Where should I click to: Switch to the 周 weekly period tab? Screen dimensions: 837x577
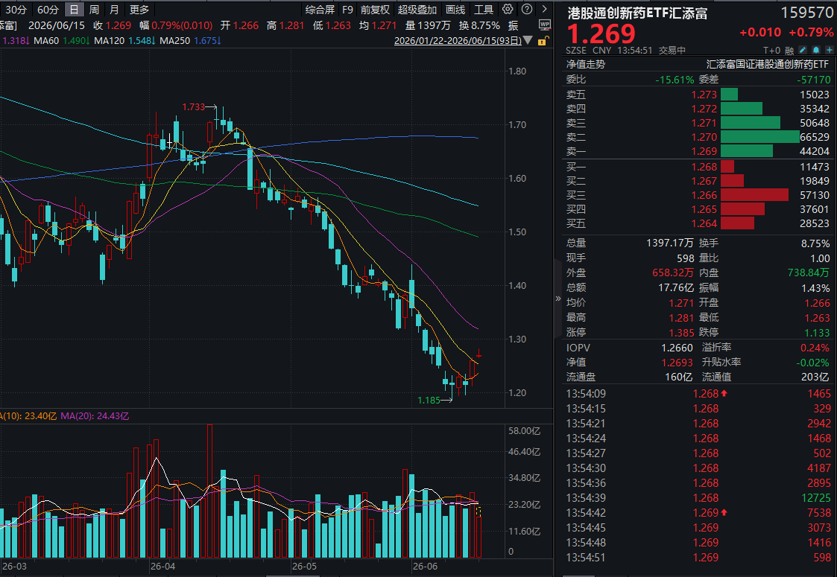(94, 10)
